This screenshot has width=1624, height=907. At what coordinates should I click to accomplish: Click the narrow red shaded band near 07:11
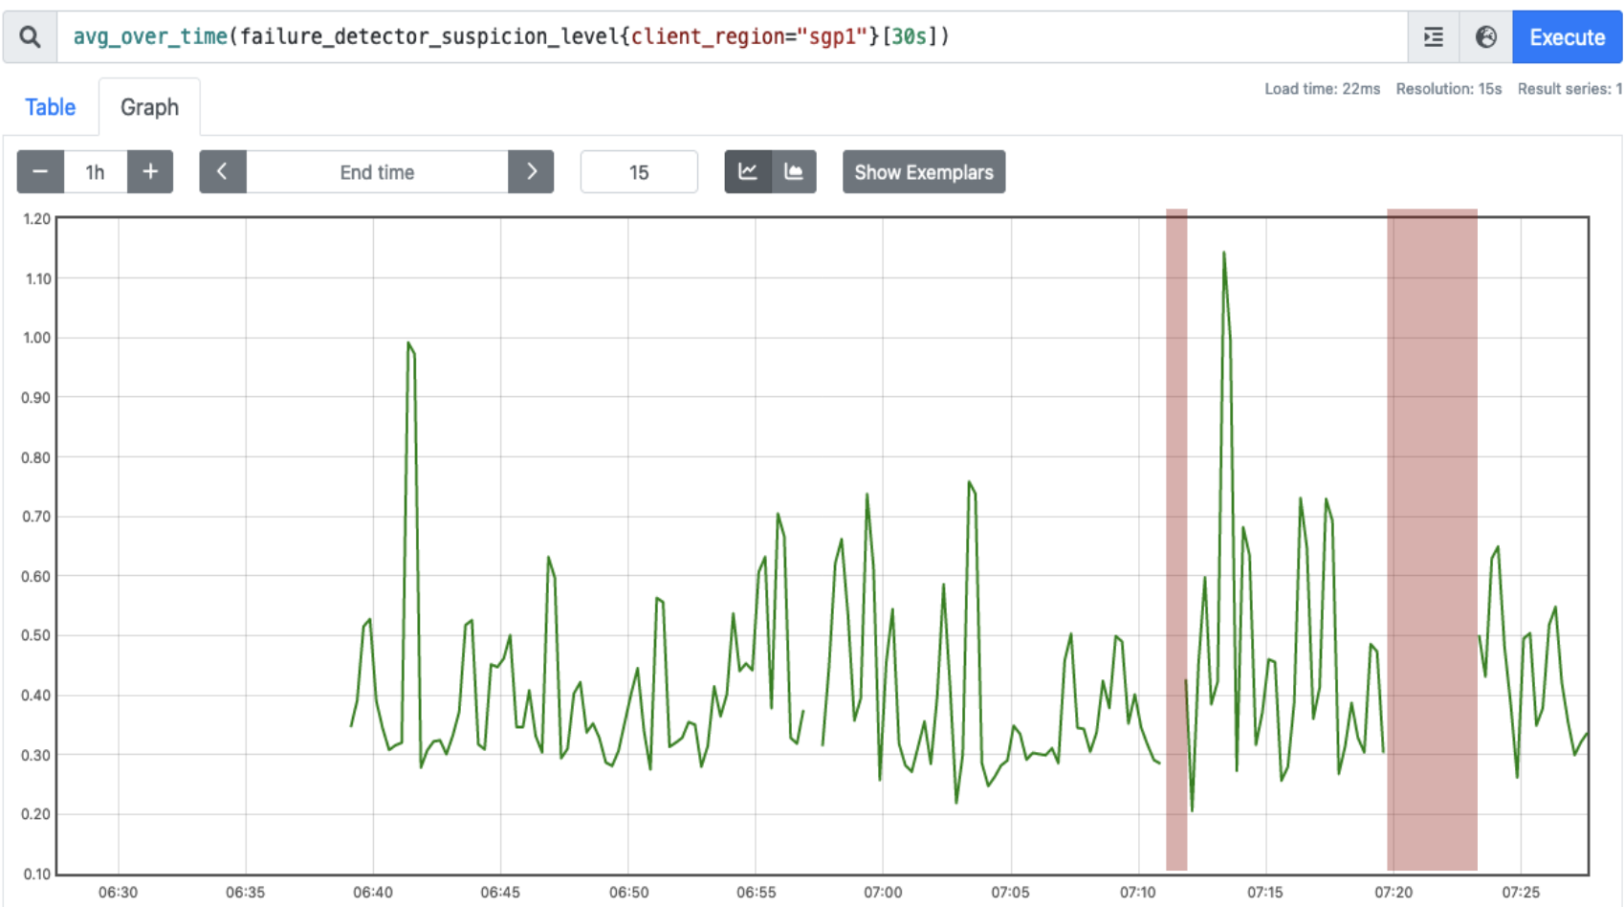(x=1176, y=536)
